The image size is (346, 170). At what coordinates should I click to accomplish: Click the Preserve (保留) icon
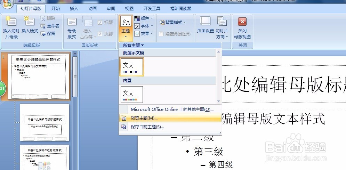pyautogui.click(x=43, y=34)
